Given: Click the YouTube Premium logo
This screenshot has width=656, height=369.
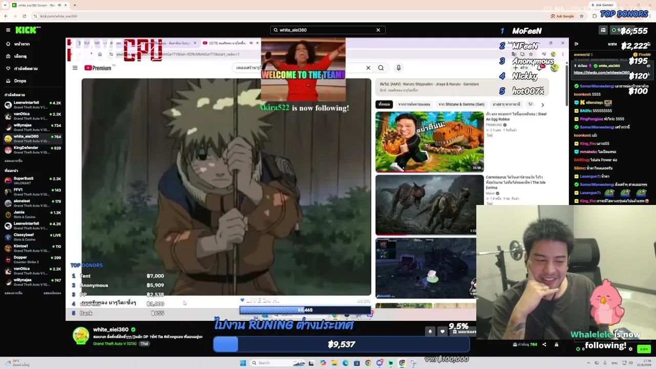Looking at the screenshot, I should tap(98, 68).
